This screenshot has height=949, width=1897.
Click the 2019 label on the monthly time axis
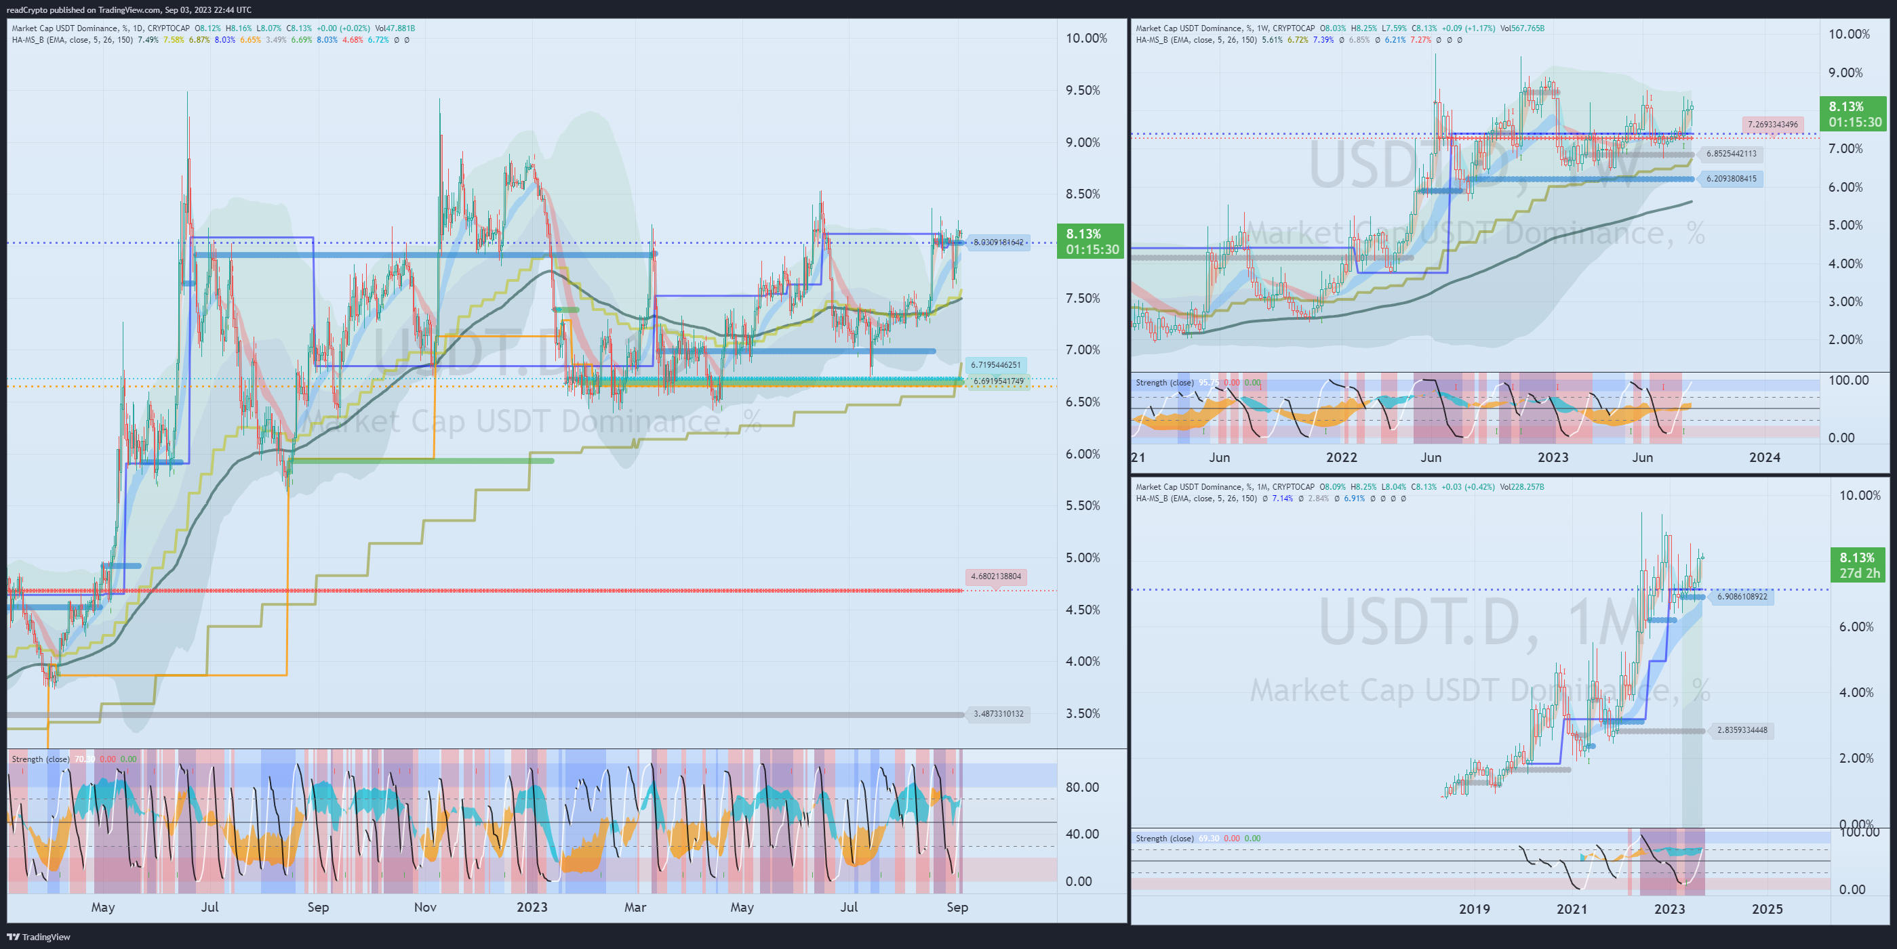tap(1475, 909)
